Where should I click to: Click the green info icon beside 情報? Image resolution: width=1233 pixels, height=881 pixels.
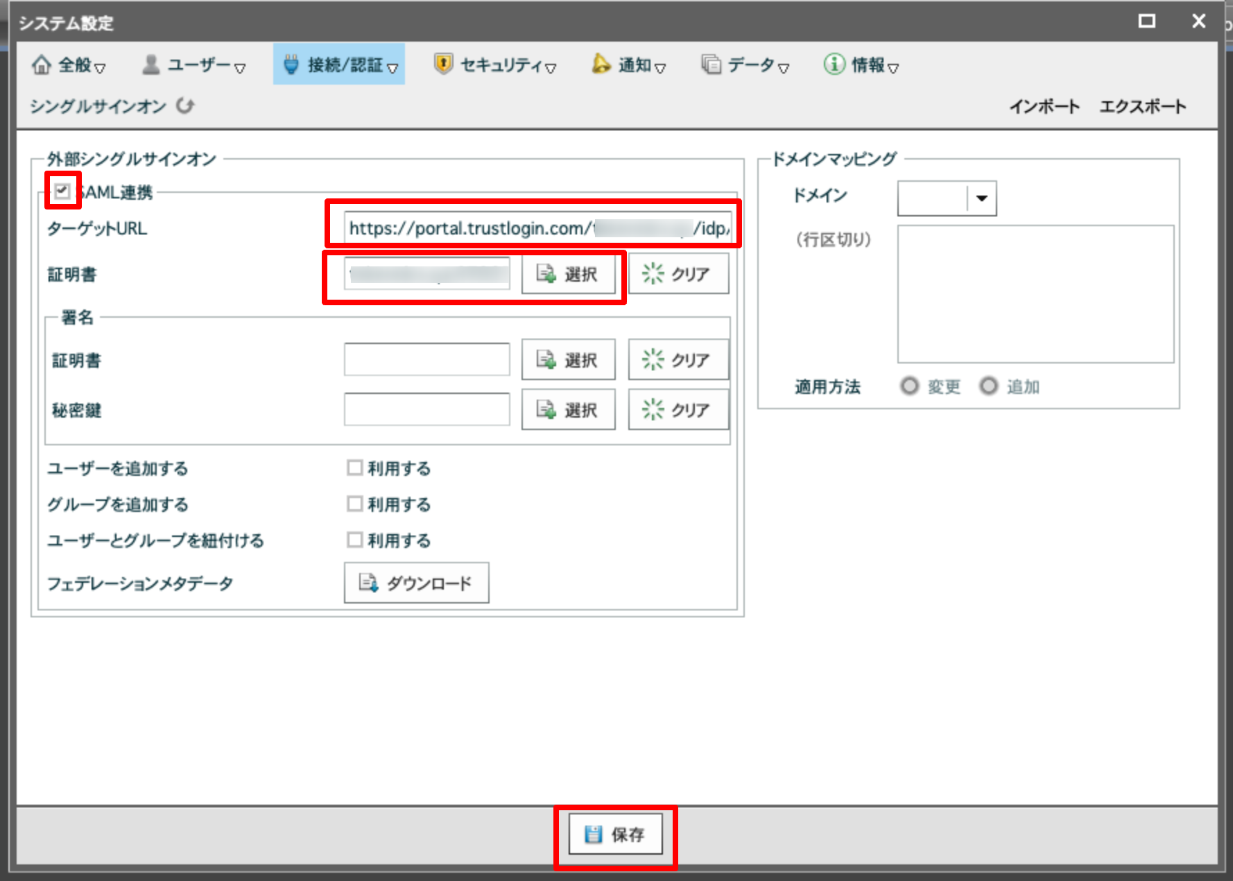coord(834,64)
